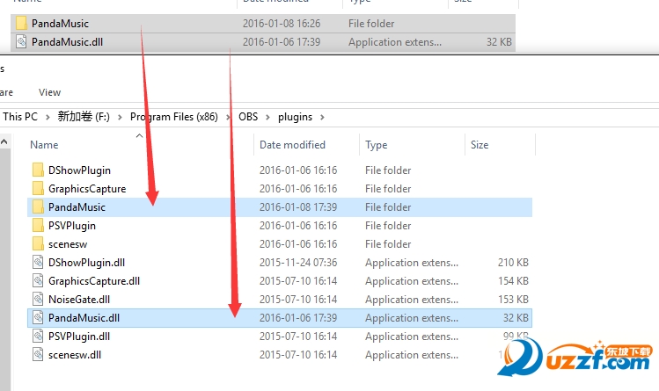Sort by Size column header

click(x=480, y=145)
